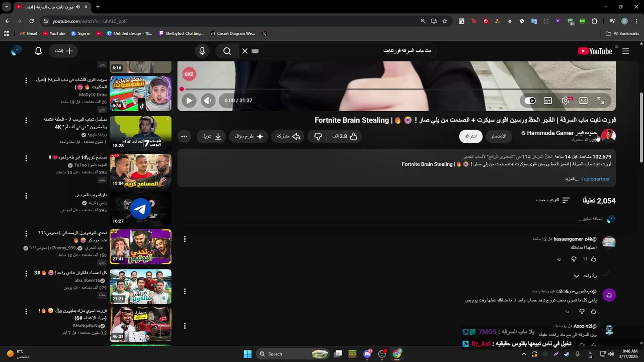Open a new browser tab
Image resolution: width=644 pixels, height=362 pixels.
point(98,7)
